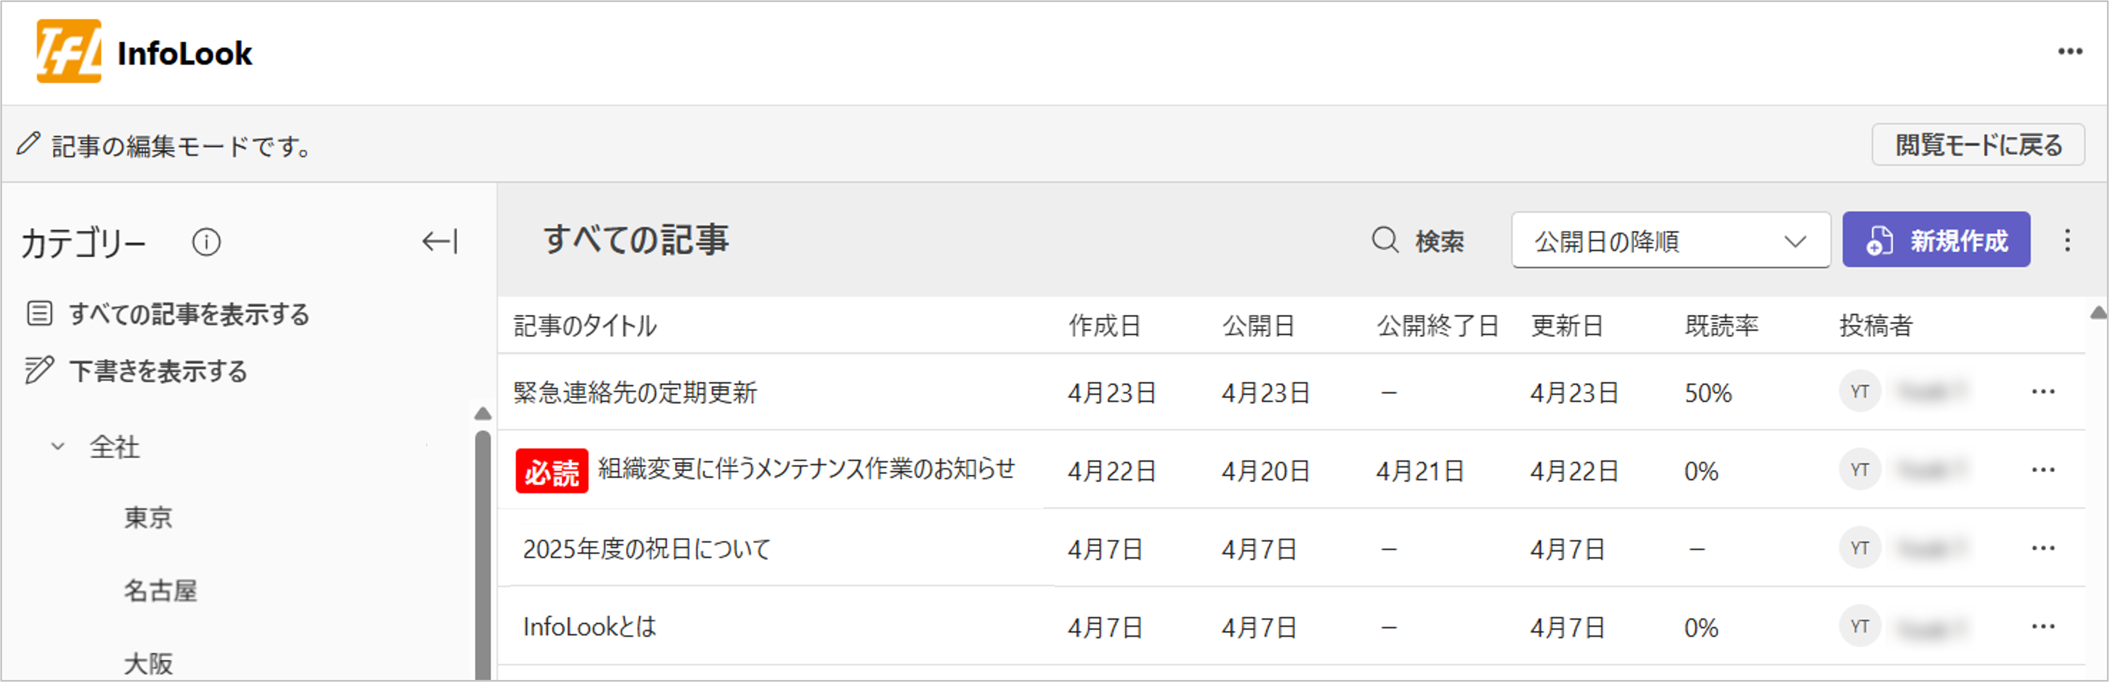Image resolution: width=2109 pixels, height=682 pixels.
Task: Open row options for InfoLookとは article
Action: (x=2043, y=627)
